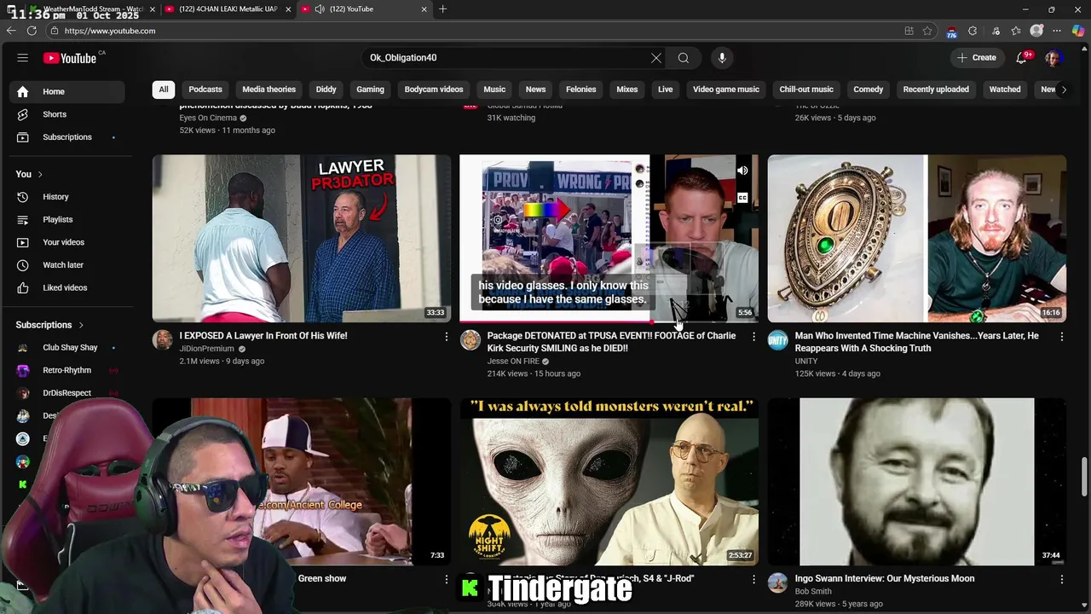Open browser extensions puzzle icon
Screen dimensions: 1091x614
[x=973, y=31]
